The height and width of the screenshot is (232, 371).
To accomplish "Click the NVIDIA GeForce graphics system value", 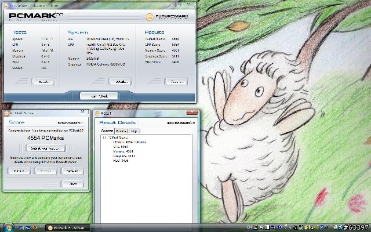I will (106, 64).
